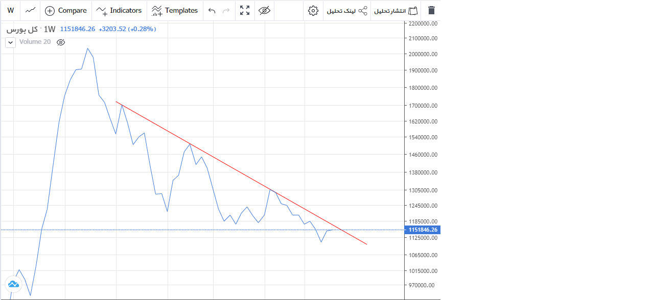This screenshot has width=651, height=300.
Task: Open the Templates menu
Action: pyautogui.click(x=175, y=10)
